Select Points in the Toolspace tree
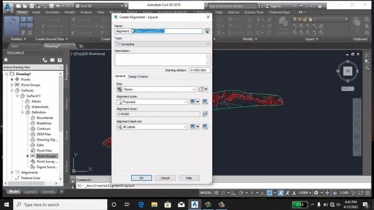The image size is (374, 210). pyautogui.click(x=26, y=79)
